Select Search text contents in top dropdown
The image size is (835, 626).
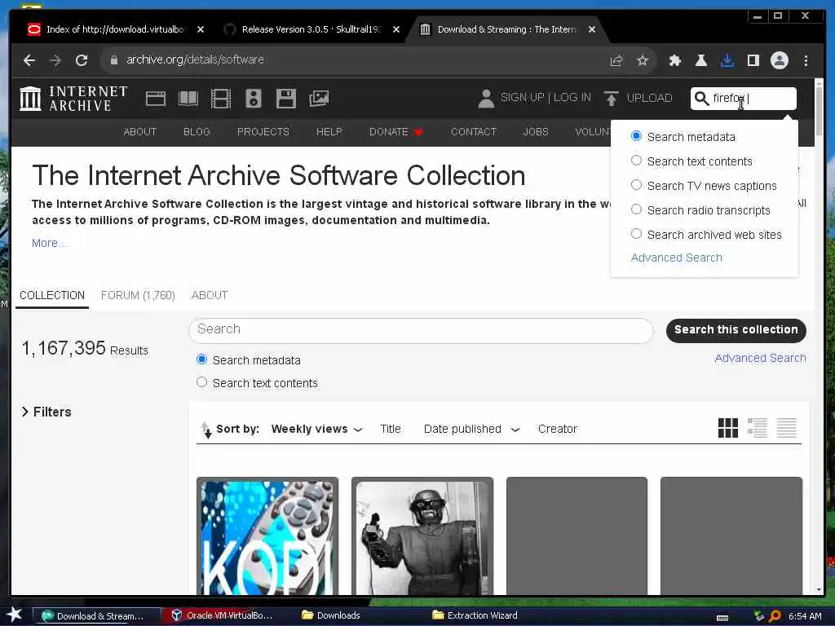pos(636,161)
